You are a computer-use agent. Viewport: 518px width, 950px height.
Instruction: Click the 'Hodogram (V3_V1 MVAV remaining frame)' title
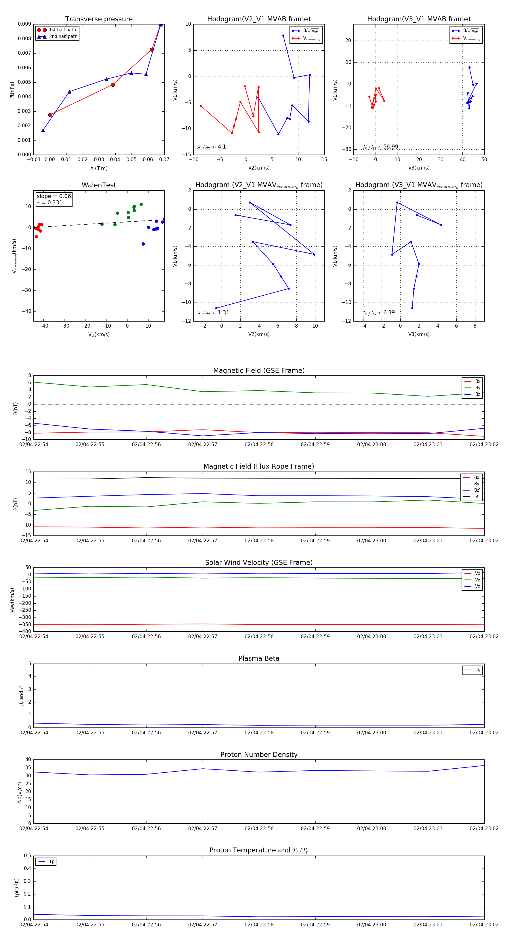pyautogui.click(x=419, y=185)
